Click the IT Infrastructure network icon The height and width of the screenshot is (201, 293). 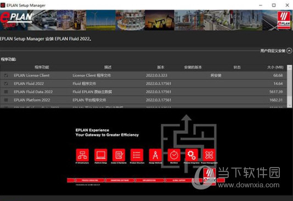pos(82,155)
